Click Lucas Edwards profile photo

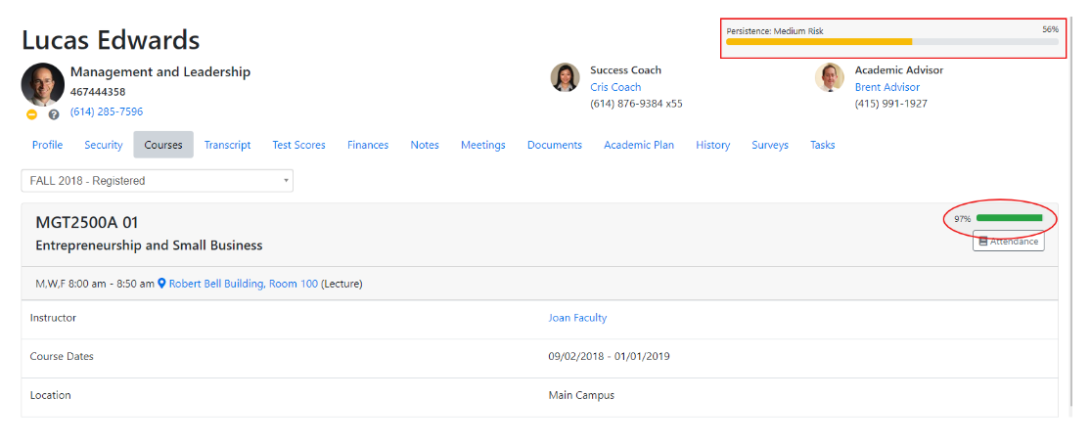pos(42,84)
